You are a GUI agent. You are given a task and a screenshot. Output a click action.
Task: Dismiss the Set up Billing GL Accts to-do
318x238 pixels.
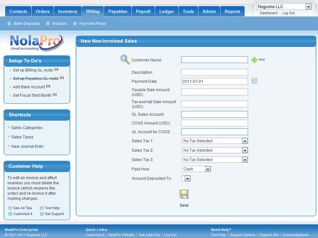tap(56, 69)
